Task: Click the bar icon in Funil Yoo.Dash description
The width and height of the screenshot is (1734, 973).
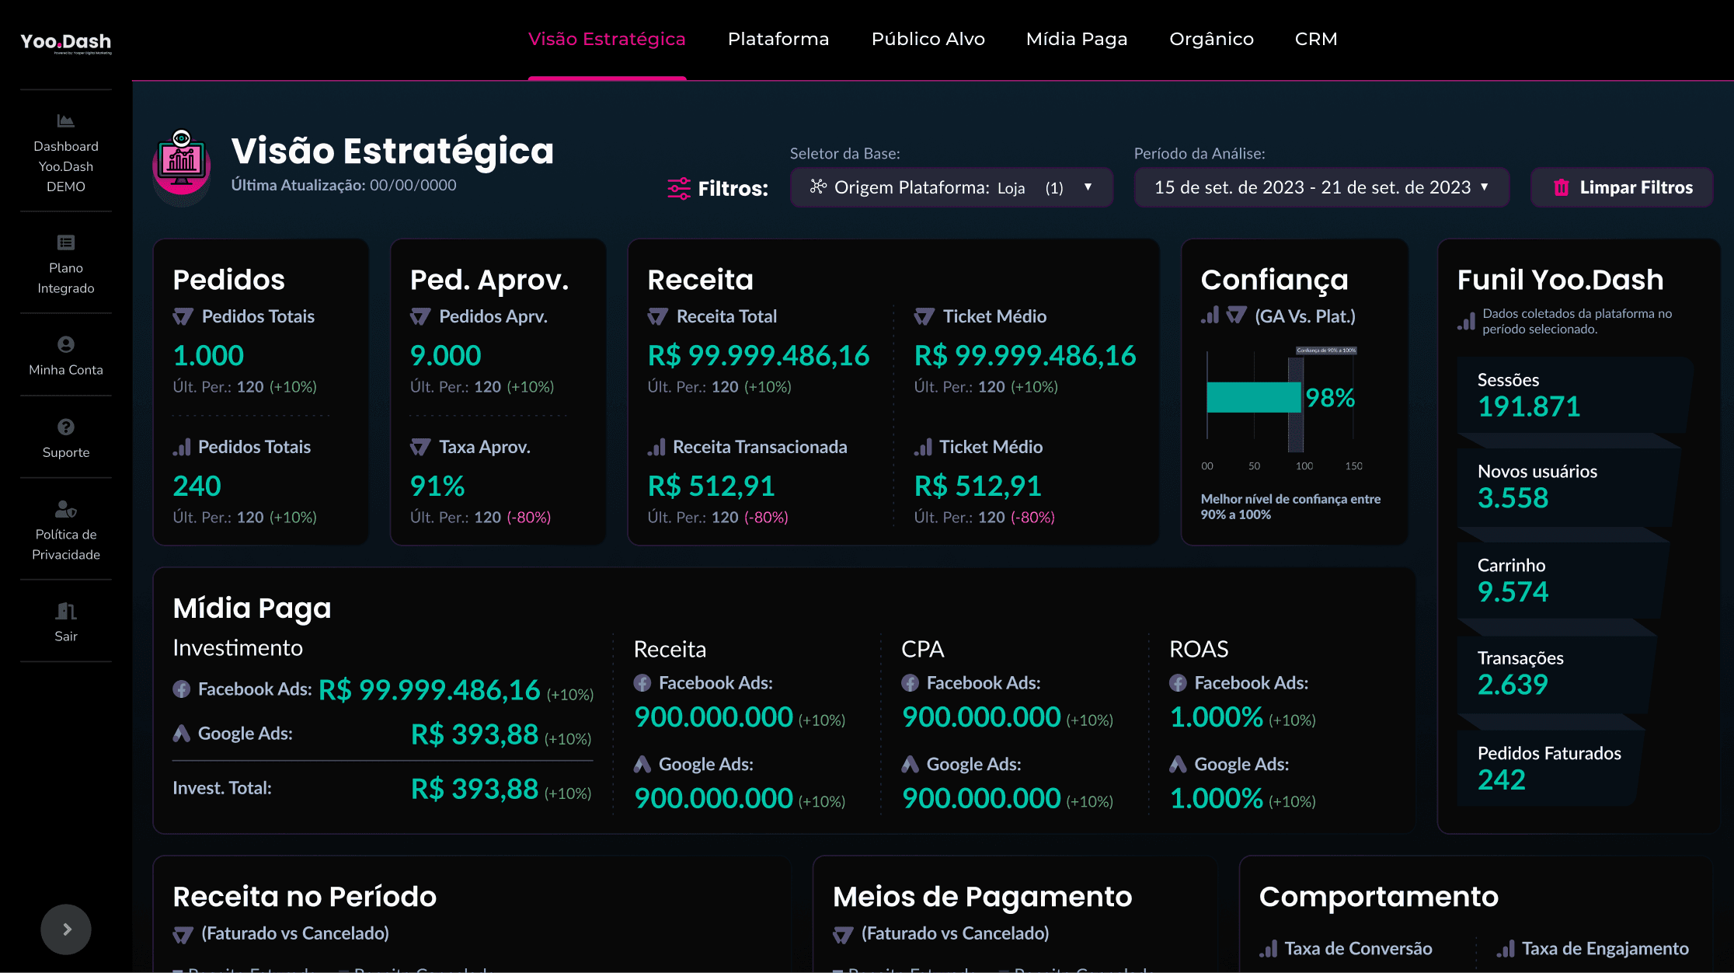Action: tap(1466, 322)
